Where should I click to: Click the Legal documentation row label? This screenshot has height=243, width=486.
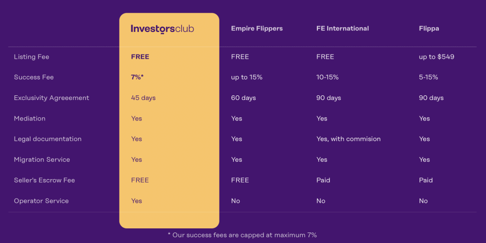point(48,139)
